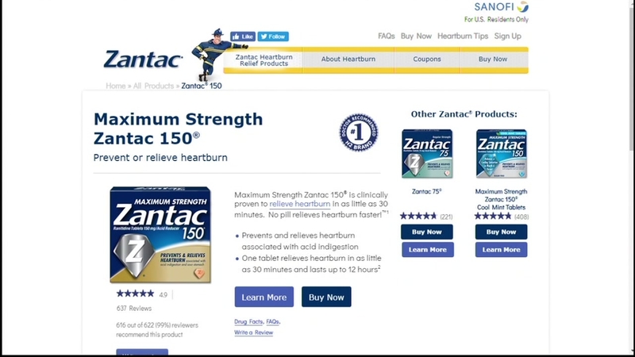Select the Coupons tab
The image size is (635, 357).
(427, 59)
